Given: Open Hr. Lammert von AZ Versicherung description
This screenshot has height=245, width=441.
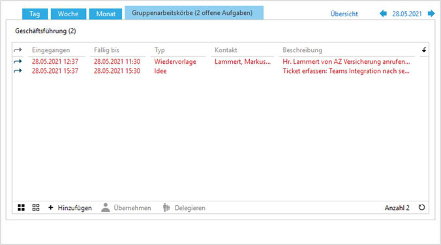Looking at the screenshot, I should (346, 61).
